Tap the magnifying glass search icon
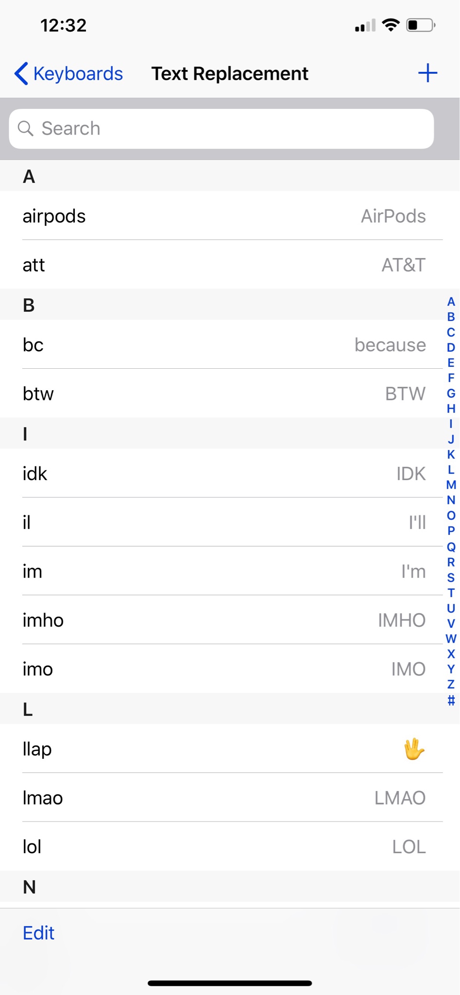Viewport: 460px width, 995px height. [x=25, y=129]
